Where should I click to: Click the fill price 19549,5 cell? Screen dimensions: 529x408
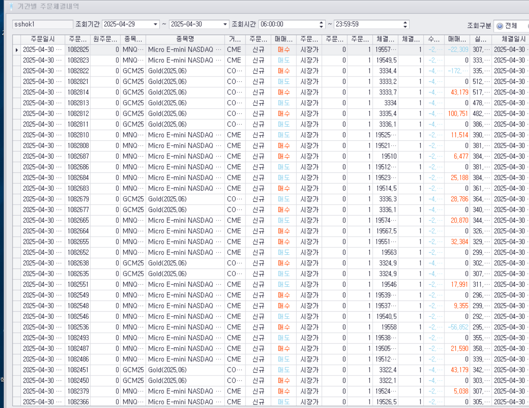coord(386,60)
